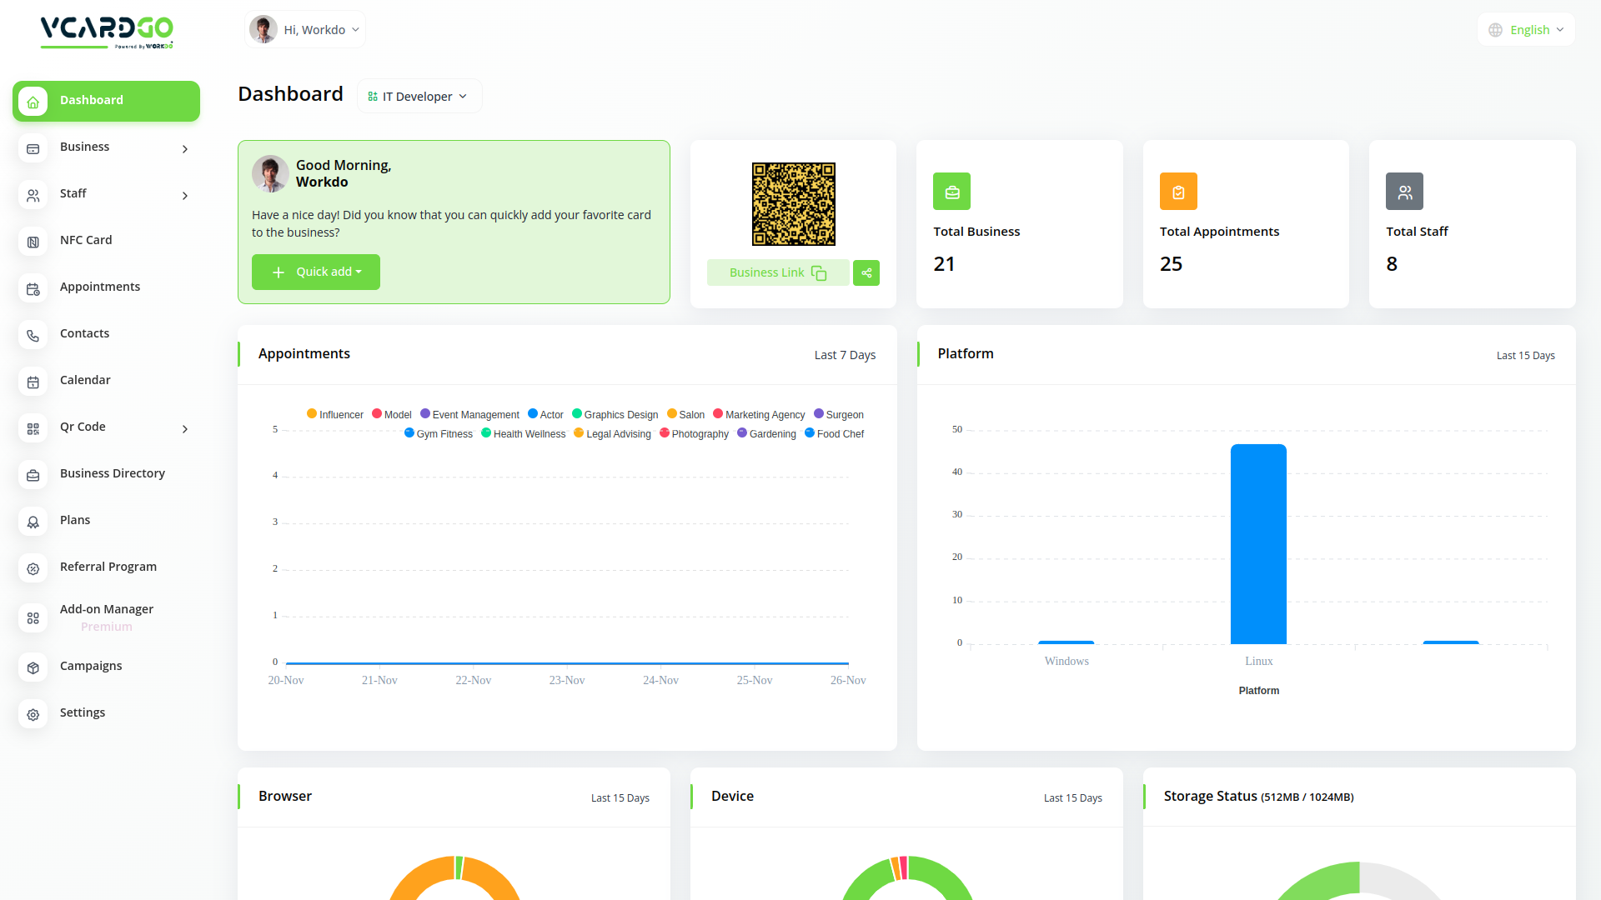Click the Total Appointments orange clipboard icon

pos(1177,192)
